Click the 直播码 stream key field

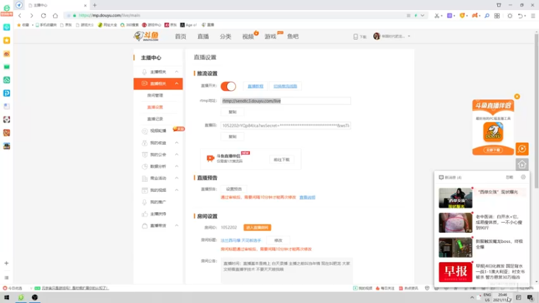point(286,126)
